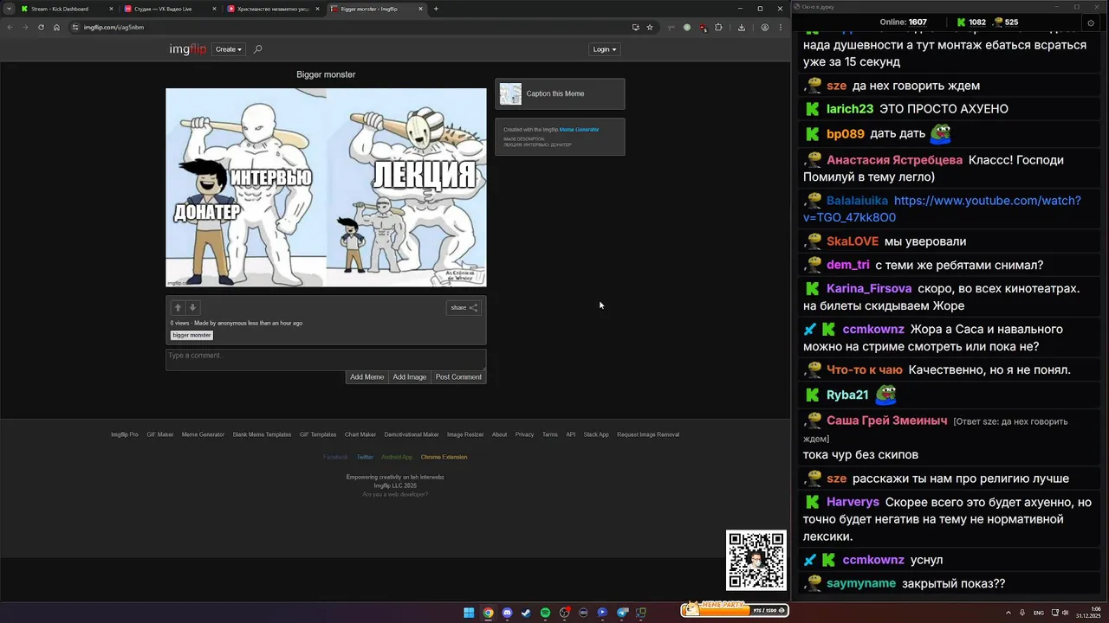This screenshot has height=623, width=1109.
Task: Follow the Meme Generator link
Action: (579, 130)
